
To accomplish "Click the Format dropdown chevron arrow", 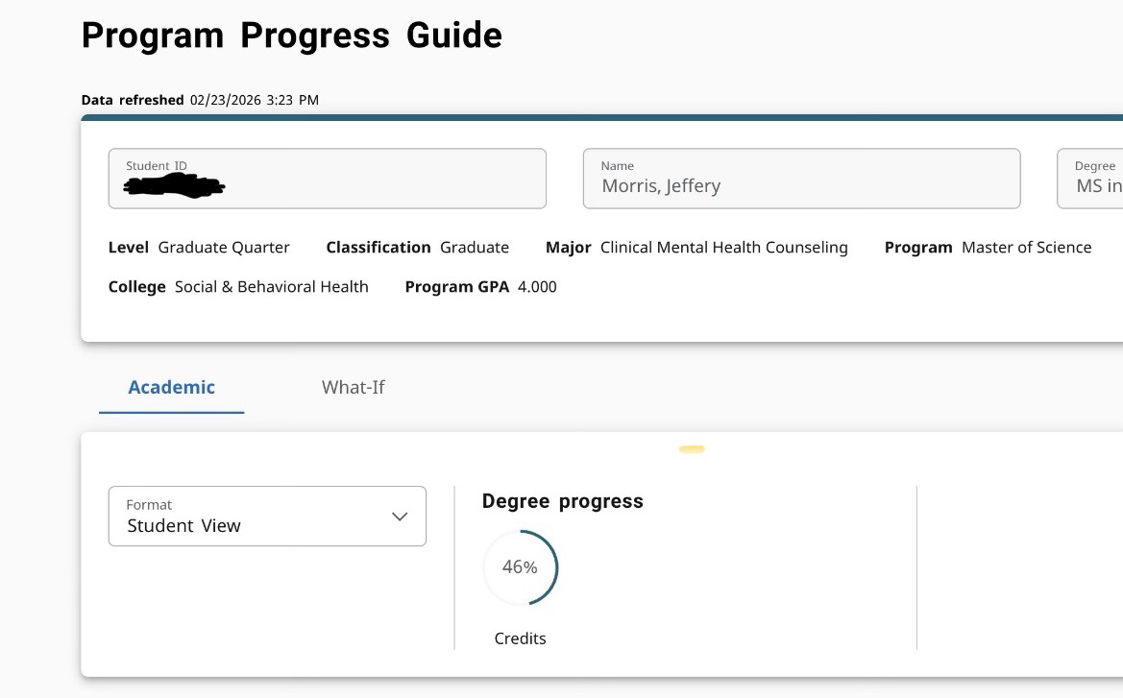I will (400, 517).
